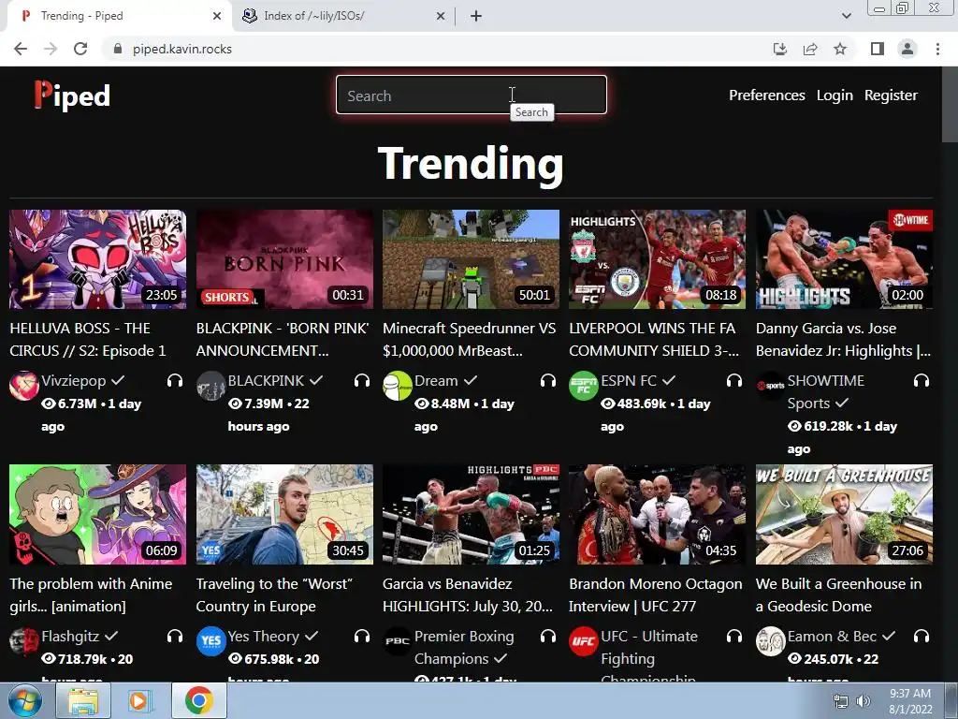Click 'Garcia vs Benavidez HIGHLIGHTS' title
The image size is (958, 719).
point(468,594)
